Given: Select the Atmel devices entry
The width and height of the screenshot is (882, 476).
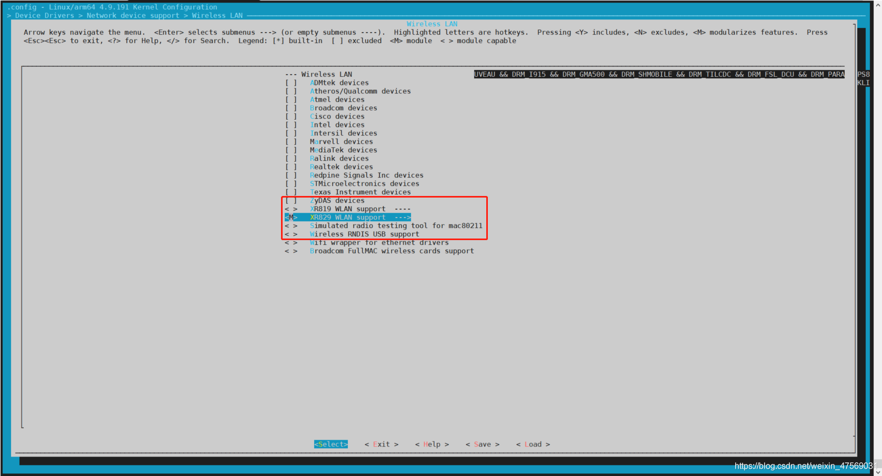Looking at the screenshot, I should [337, 100].
